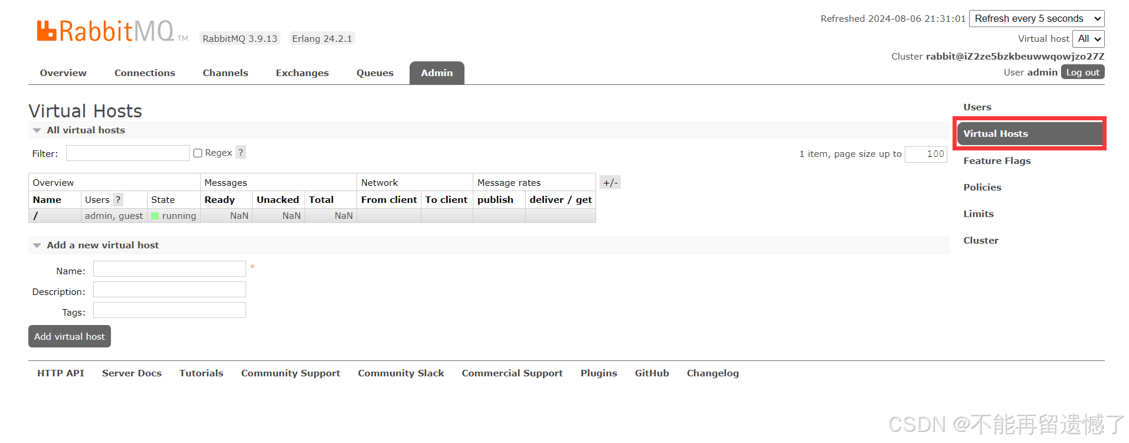Sort by the Ready column header
The height and width of the screenshot is (443, 1129).
220,199
